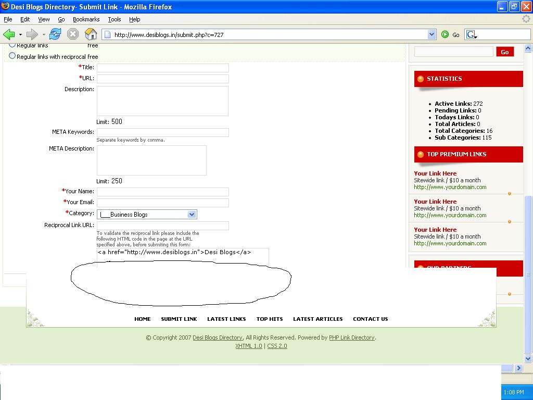Reload the page with the Refresh icon

tap(55, 34)
